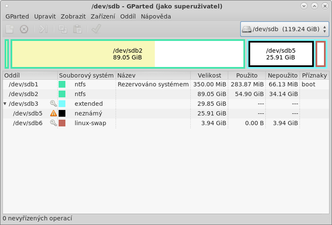This screenshot has height=225, width=332.
Task: Maximize the GParted window
Action: pyautogui.click(x=314, y=6)
